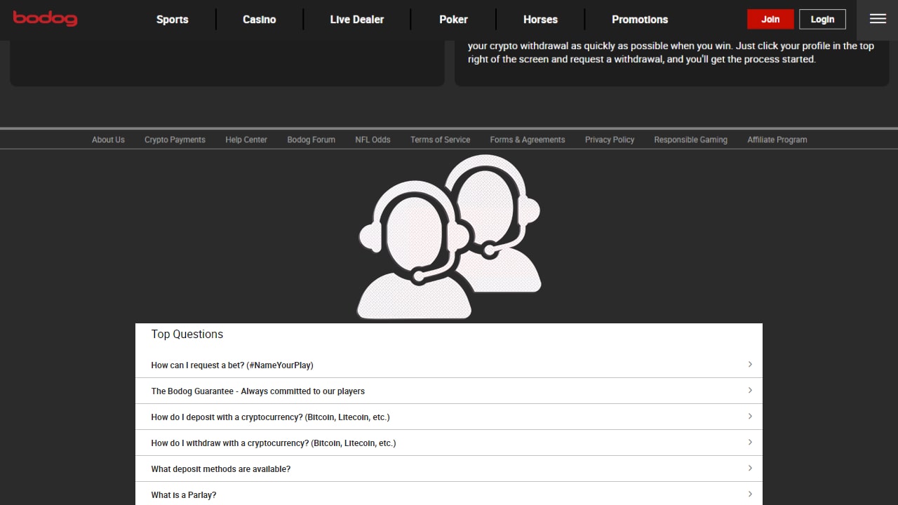
Task: Expand chevron for 'What deposit methods are available?'
Action: (x=750, y=469)
